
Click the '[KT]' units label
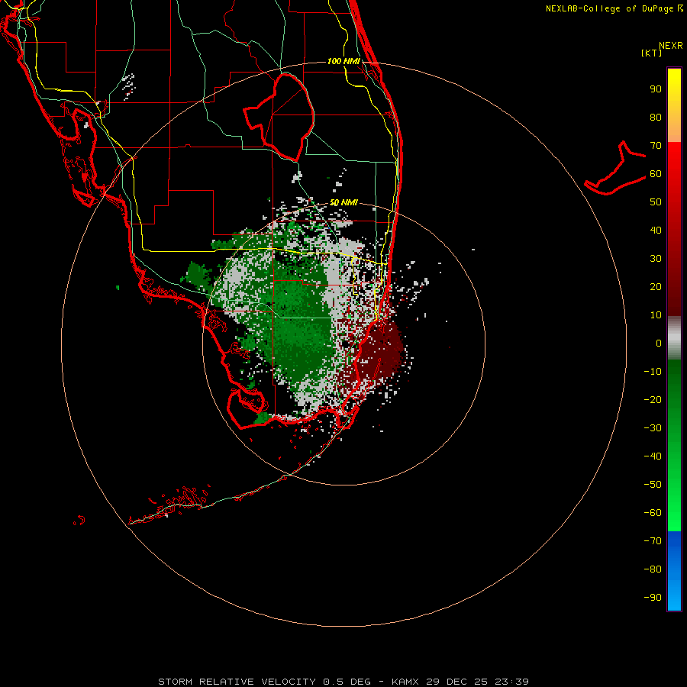pos(652,53)
